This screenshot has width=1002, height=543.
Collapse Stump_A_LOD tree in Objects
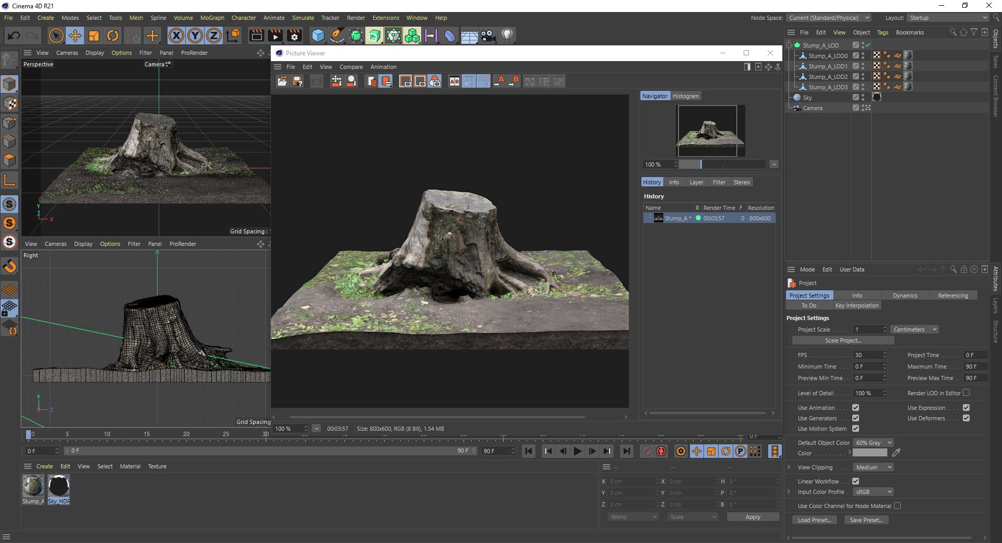[x=789, y=45]
